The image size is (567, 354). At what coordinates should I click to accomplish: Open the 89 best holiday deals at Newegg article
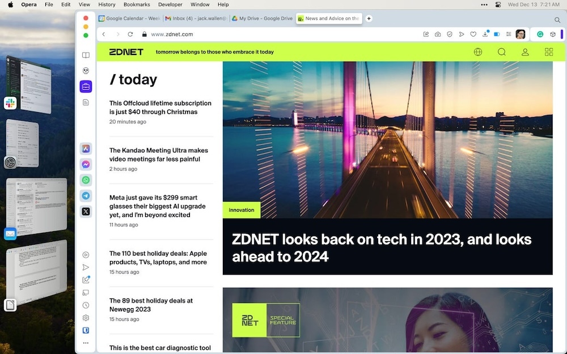pos(151,305)
